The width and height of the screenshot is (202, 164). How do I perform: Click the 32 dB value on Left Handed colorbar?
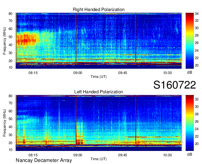(197, 99)
